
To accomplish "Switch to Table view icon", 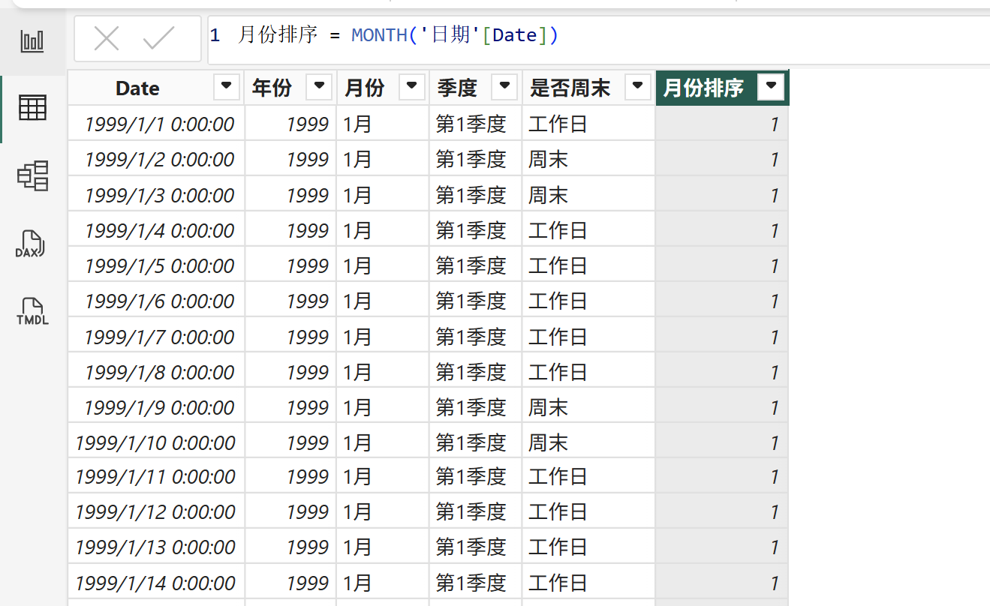I will click(x=32, y=108).
